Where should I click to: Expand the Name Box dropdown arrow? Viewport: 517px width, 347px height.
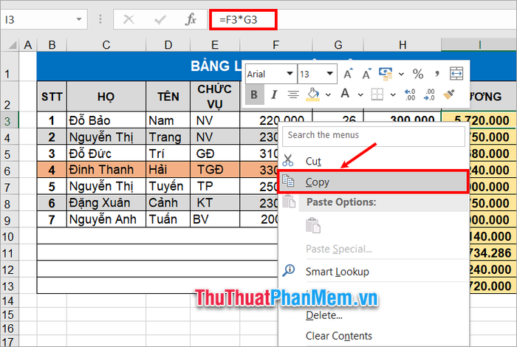(79, 19)
